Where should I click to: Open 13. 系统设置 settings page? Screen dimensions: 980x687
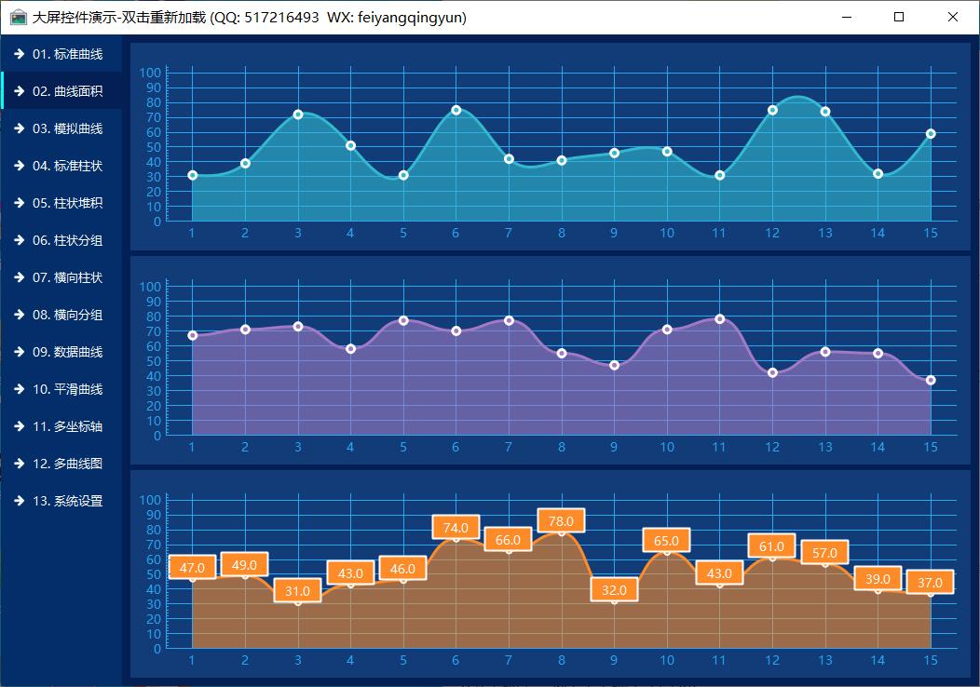tap(67, 501)
